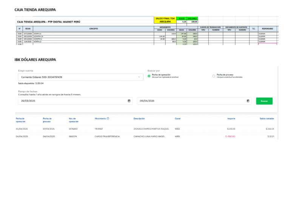290x205 pixels.
Task: Expand the Elegir cuenta account dropdown
Action: tap(80, 77)
